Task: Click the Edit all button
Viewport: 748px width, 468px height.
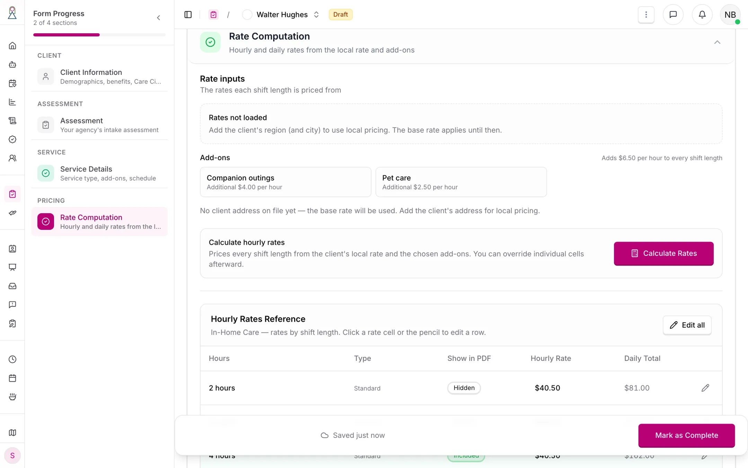Action: 687,325
